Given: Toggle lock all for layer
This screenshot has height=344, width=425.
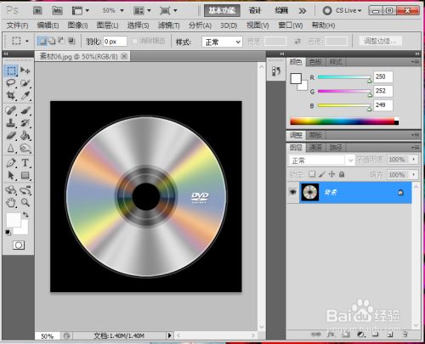Looking at the screenshot, I should (x=342, y=174).
